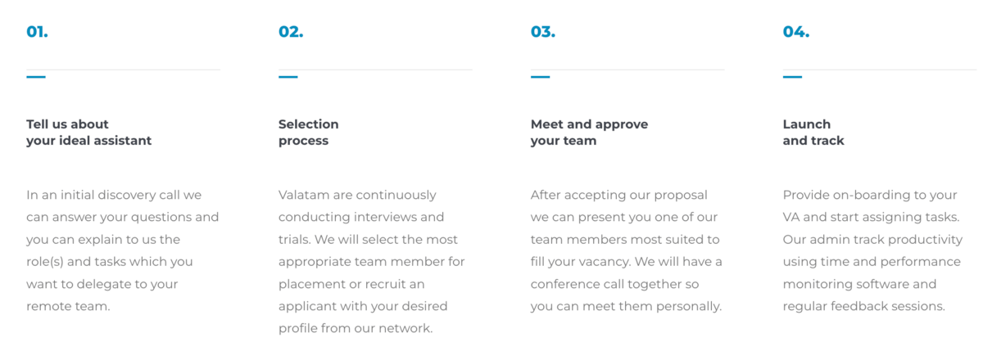Image resolution: width=983 pixels, height=347 pixels.
Task: Click the blue accent dash under 02.
Action: 288,77
